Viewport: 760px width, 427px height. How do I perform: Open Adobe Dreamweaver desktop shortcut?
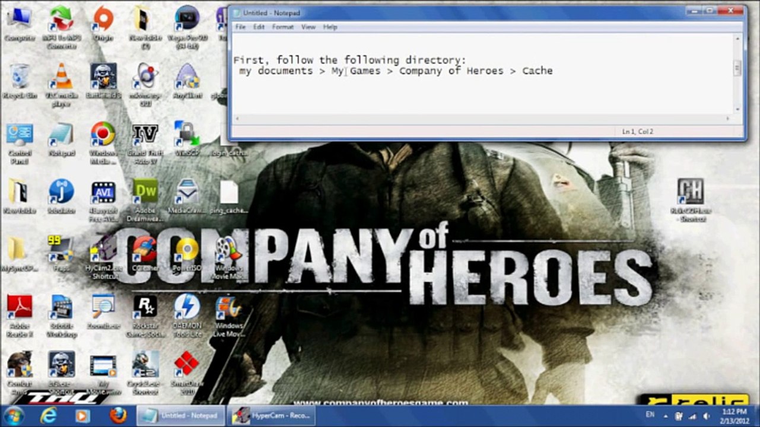tap(145, 200)
